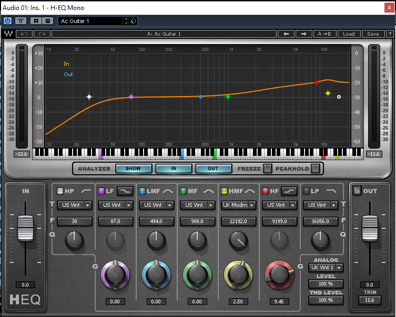Viewport: 396px width, 317px height.
Task: Select the HP high-pass filter shape icon
Action: (x=86, y=191)
